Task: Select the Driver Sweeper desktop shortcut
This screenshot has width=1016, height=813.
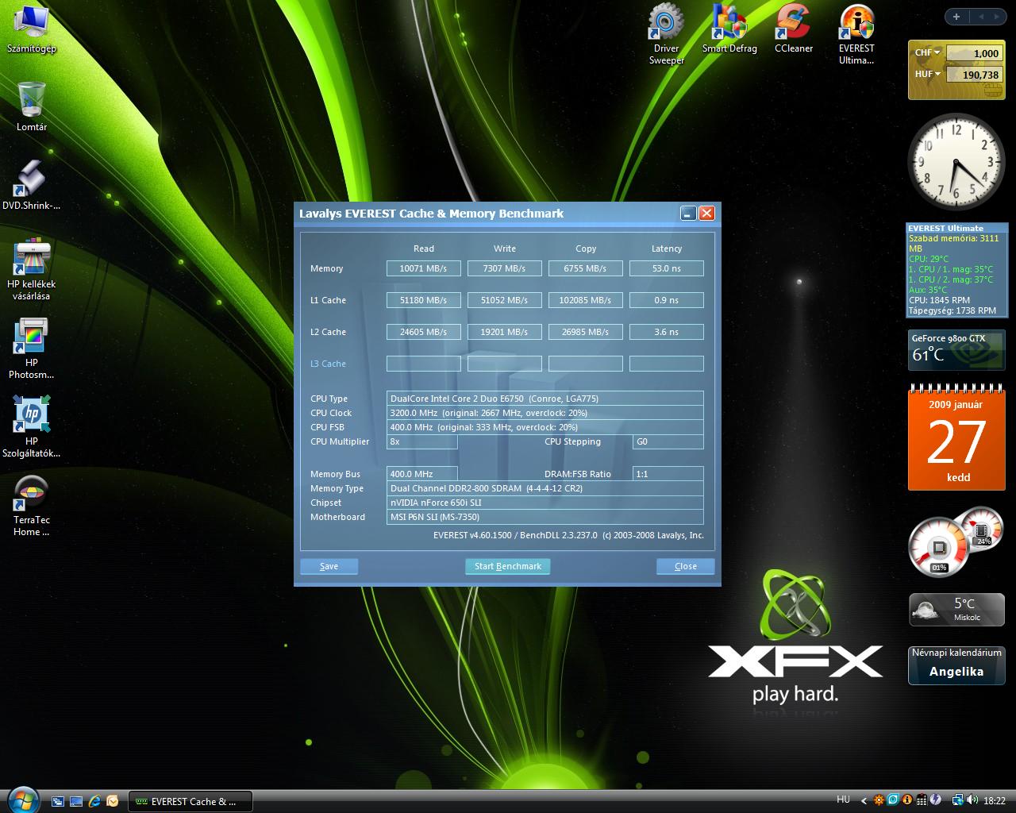Action: (x=666, y=33)
